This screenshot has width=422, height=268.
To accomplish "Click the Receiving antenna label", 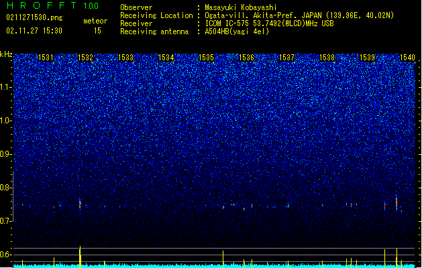I will [154, 31].
